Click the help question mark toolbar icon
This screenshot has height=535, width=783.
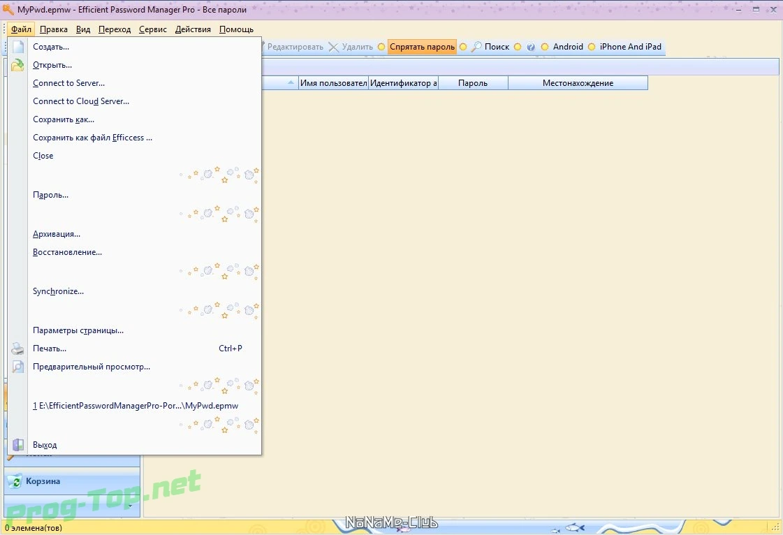[531, 47]
